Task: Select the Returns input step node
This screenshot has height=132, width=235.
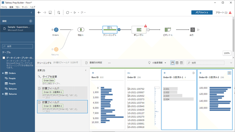Action: tap(56, 49)
